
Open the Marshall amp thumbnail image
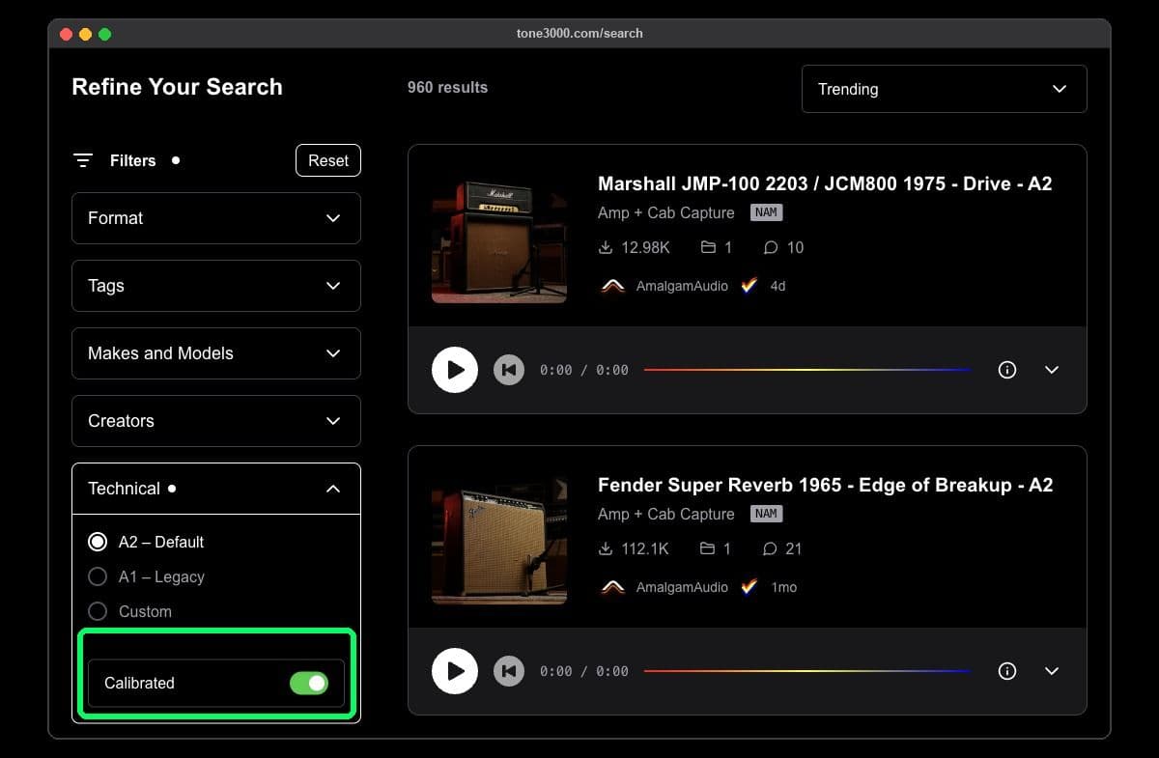(x=499, y=236)
